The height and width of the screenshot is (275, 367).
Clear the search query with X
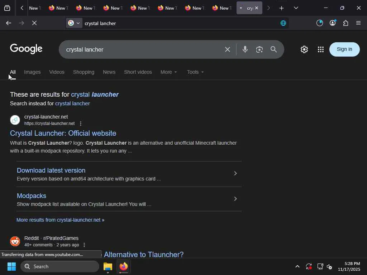pyautogui.click(x=228, y=49)
